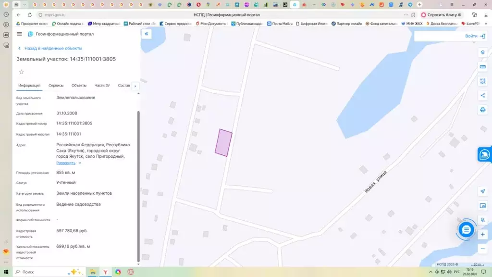
Task: Print the map
Action: coord(482,110)
